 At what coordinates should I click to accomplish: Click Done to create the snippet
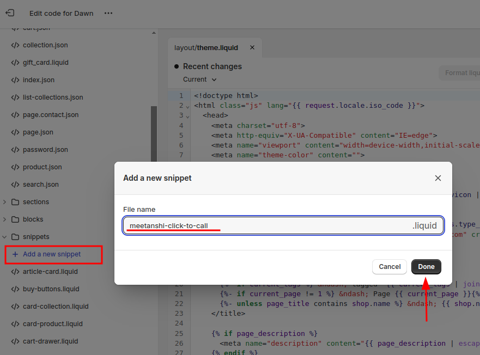pos(426,267)
